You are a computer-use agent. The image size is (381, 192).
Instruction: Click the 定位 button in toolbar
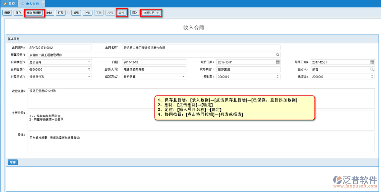tap(121, 13)
